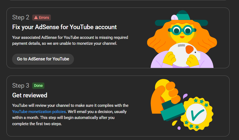Click text starting YouTube will review your channel
The height and width of the screenshot is (140, 239).
click(70, 114)
